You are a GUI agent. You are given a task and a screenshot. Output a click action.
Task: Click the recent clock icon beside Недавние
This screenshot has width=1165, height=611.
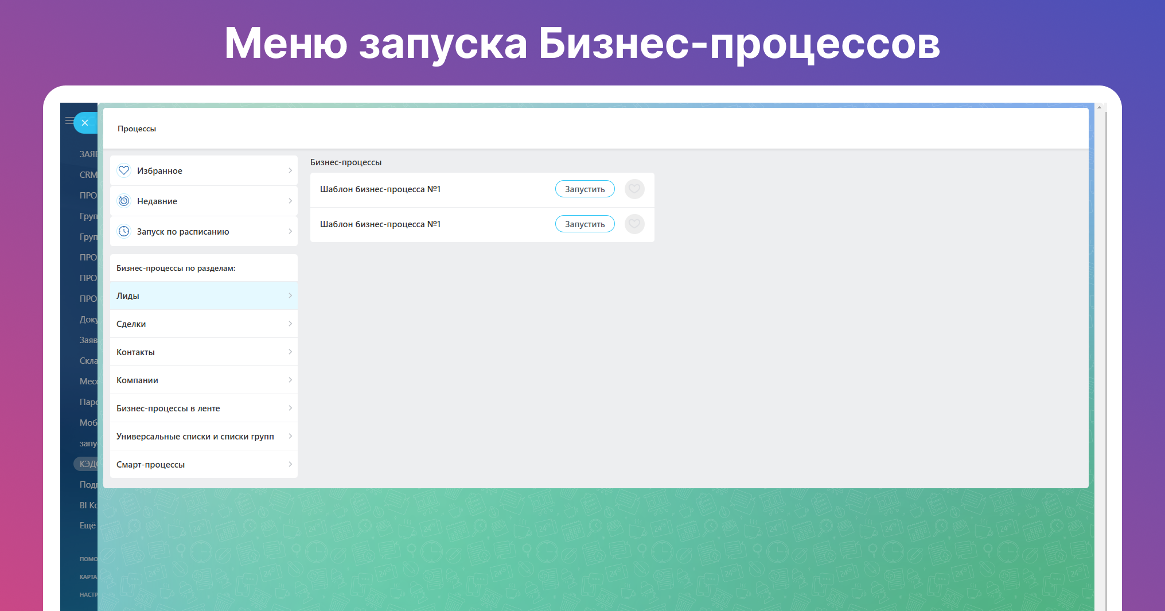(124, 201)
